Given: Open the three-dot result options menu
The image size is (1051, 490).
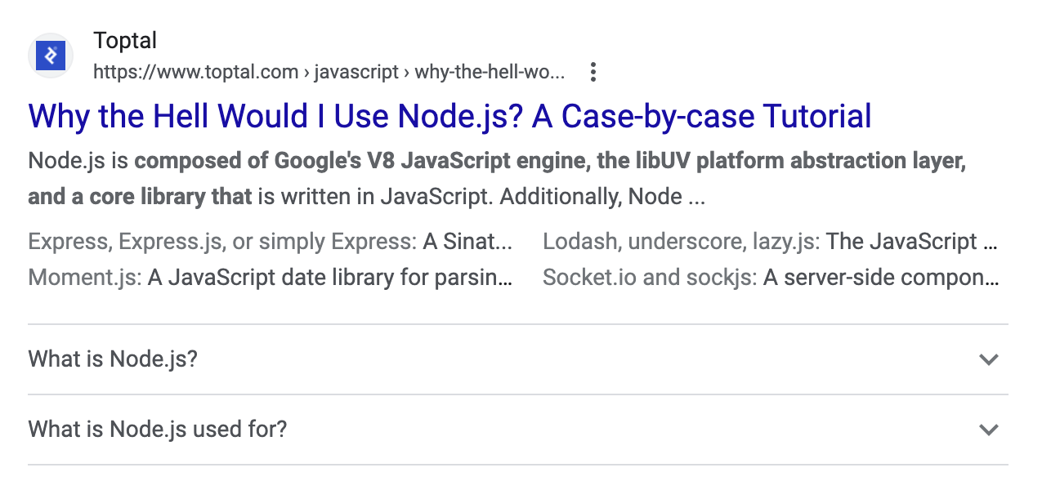Looking at the screenshot, I should point(593,72).
